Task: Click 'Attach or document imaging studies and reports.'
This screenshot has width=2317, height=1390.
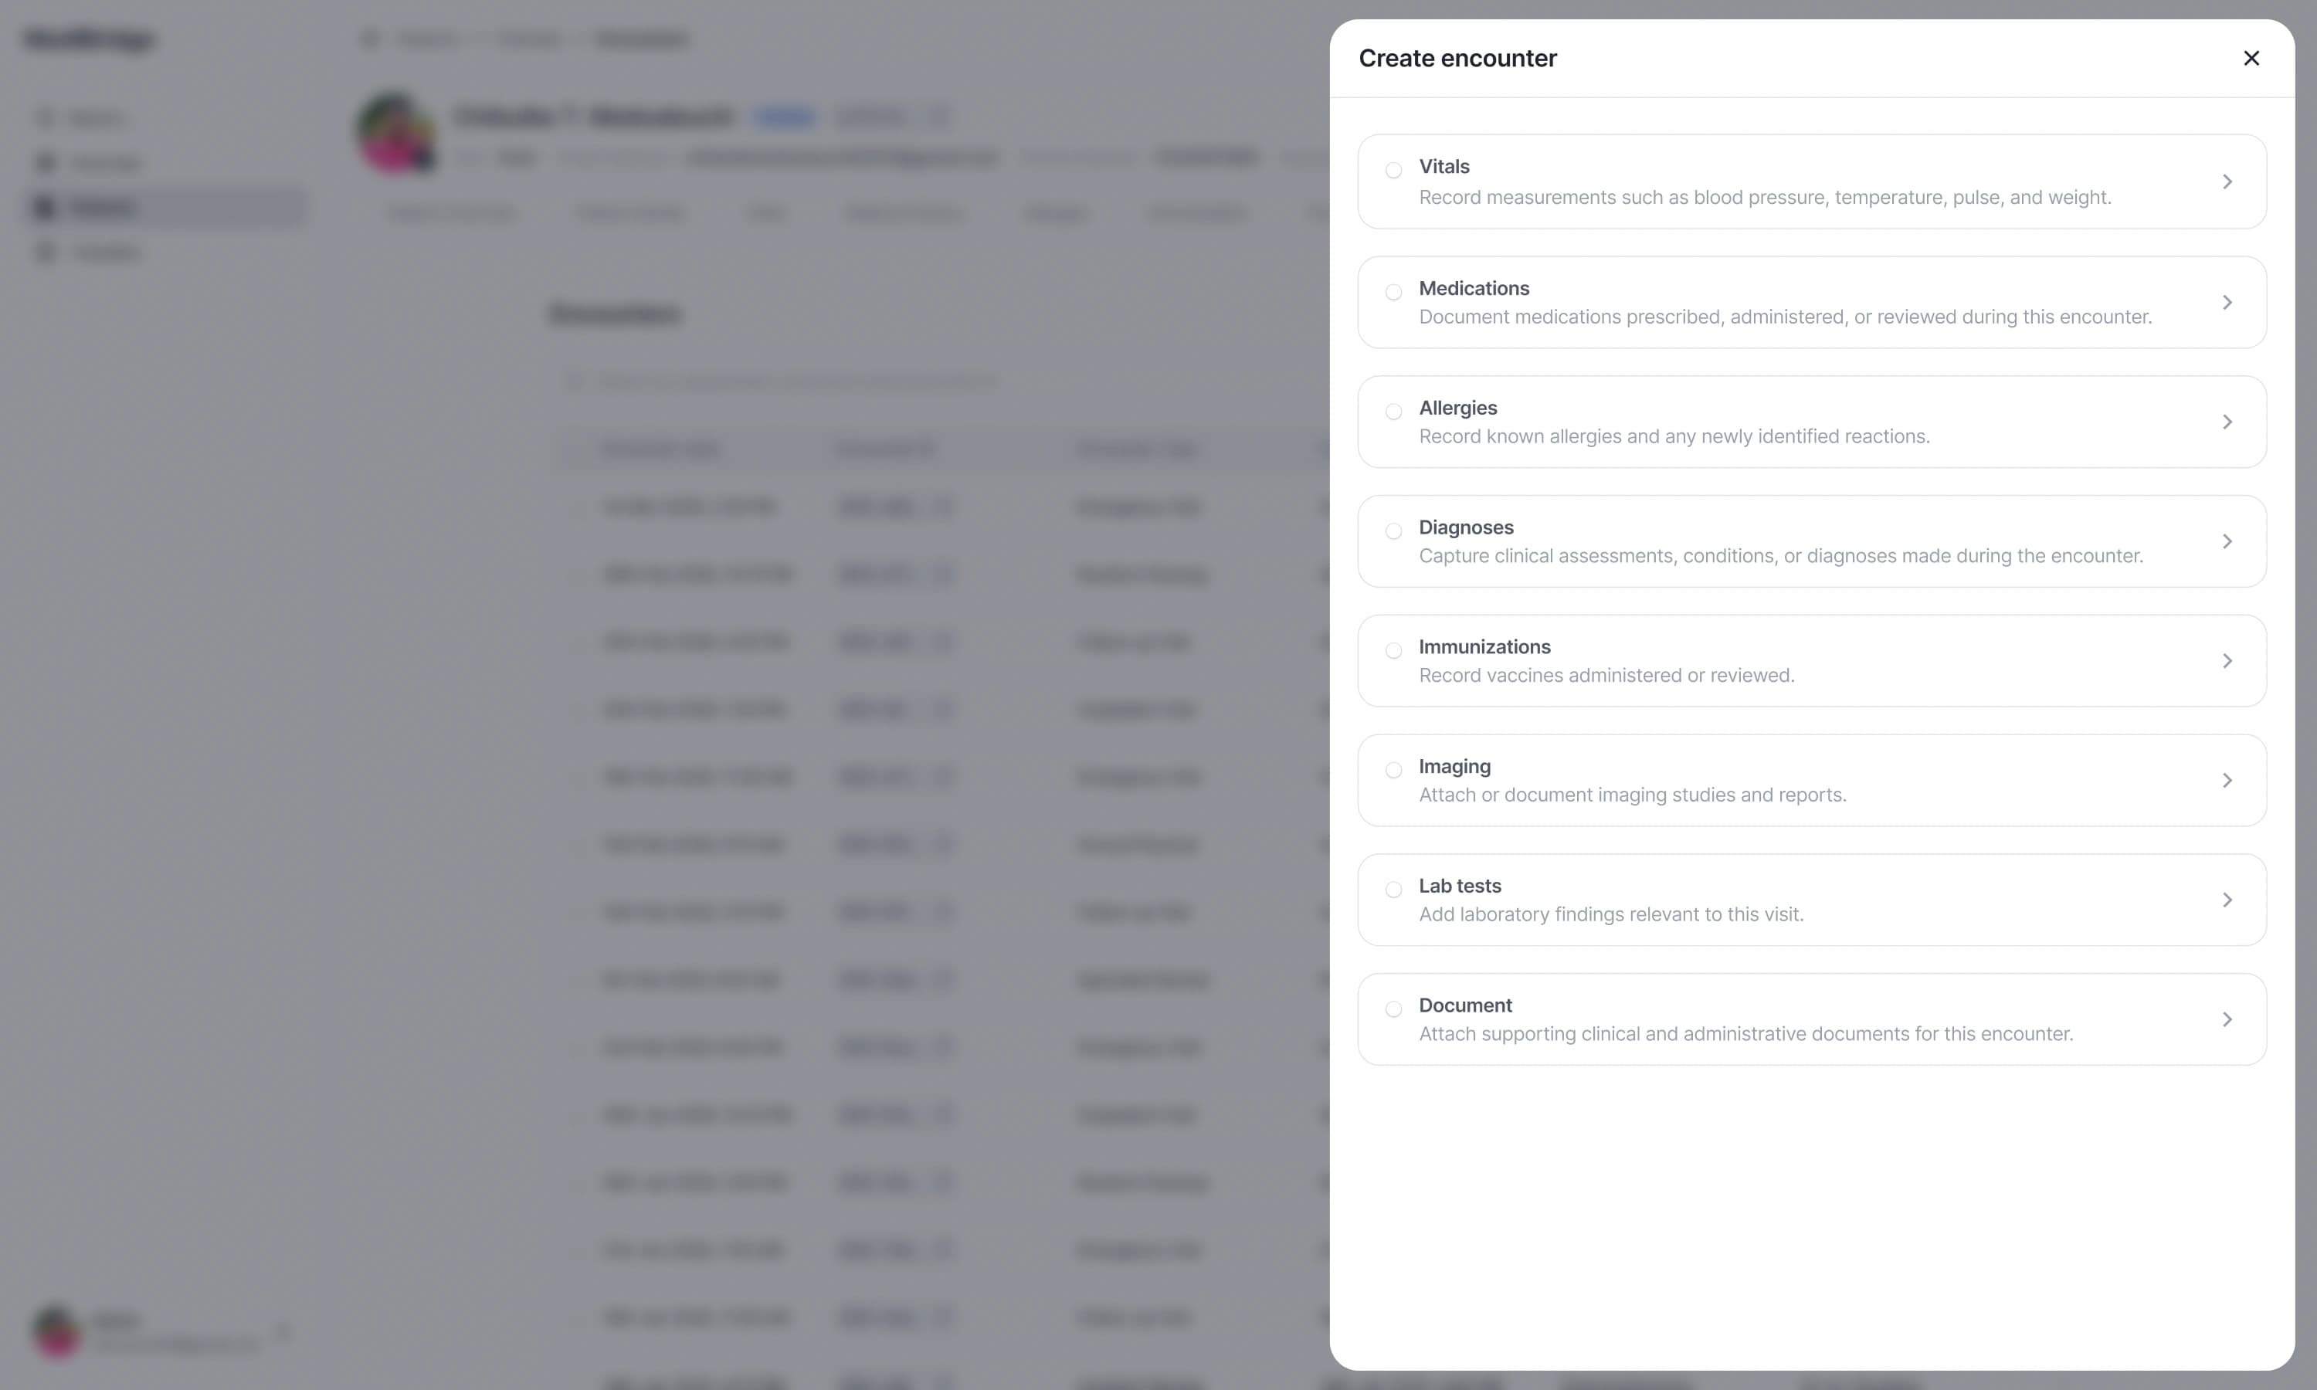Action: point(1633,795)
